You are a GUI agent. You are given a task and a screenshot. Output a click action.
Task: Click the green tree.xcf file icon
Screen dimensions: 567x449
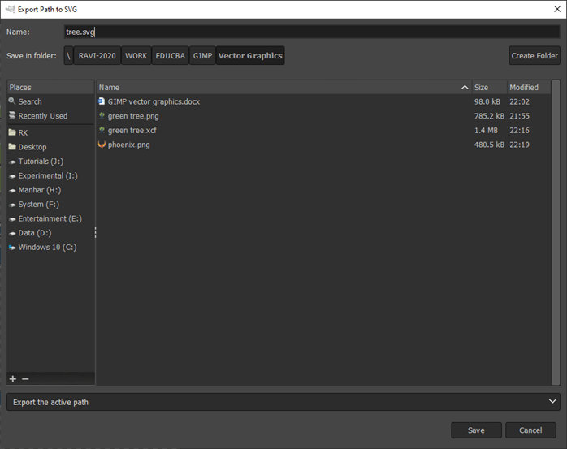(x=102, y=130)
